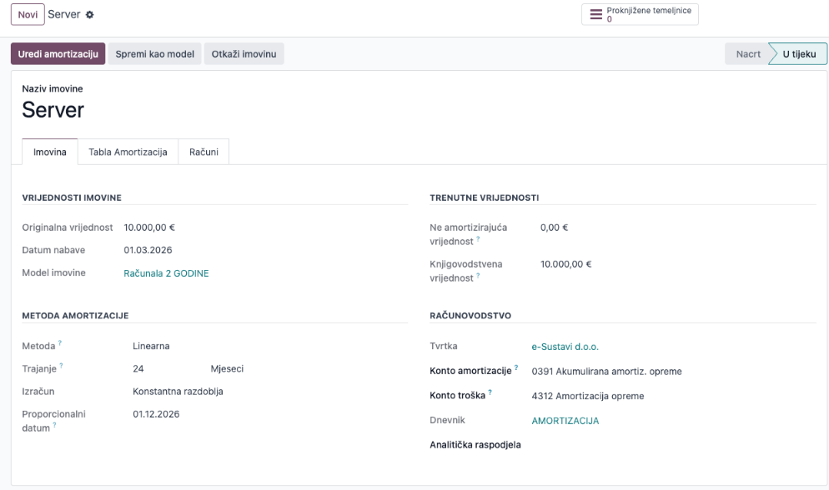Show help tooltip for Proporcionalni datum
This screenshot has width=829, height=490.
point(54,425)
